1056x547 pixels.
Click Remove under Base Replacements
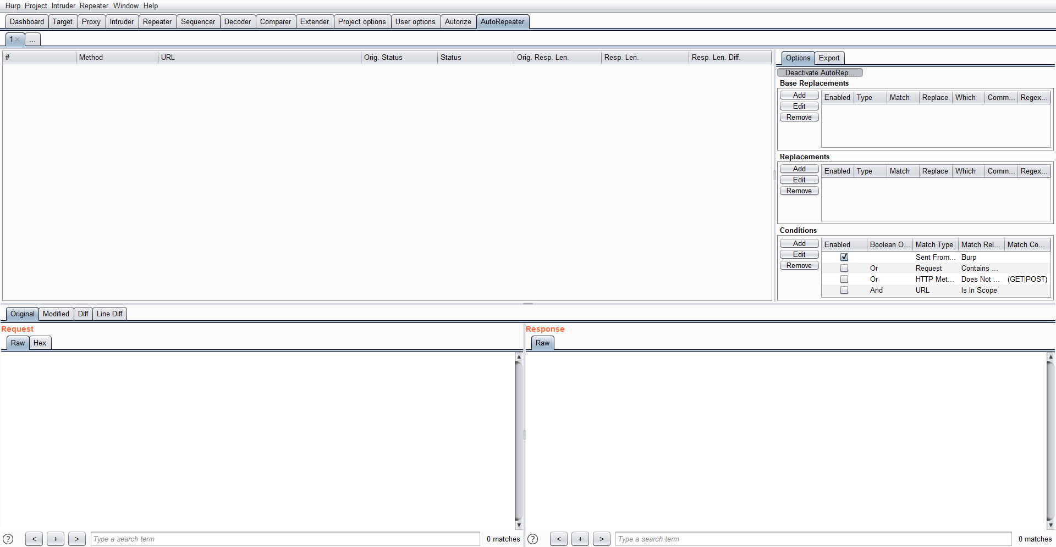799,117
